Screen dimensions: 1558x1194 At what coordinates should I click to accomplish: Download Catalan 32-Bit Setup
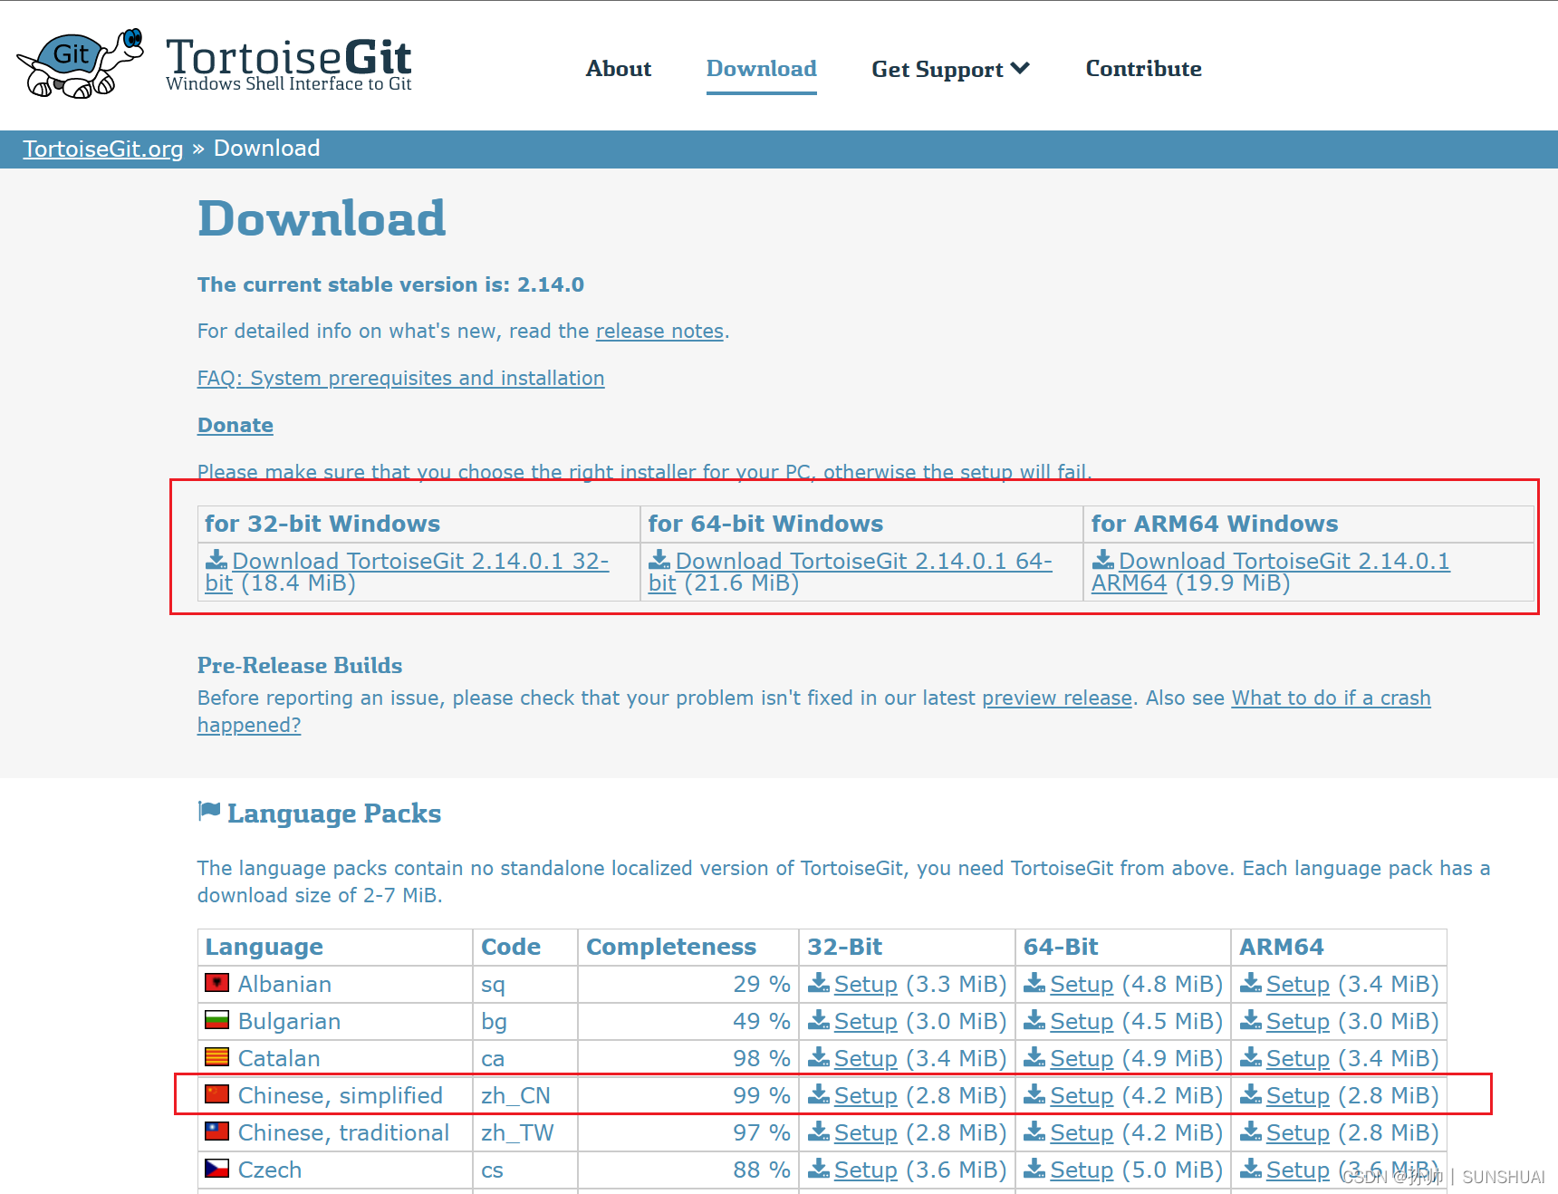[x=865, y=1059]
